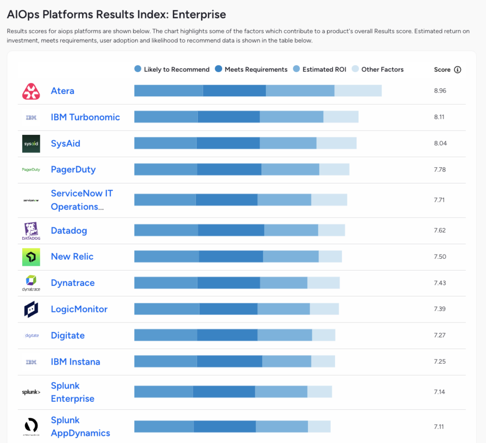
Task: Open the Dynatrace product link
Action: (73, 283)
